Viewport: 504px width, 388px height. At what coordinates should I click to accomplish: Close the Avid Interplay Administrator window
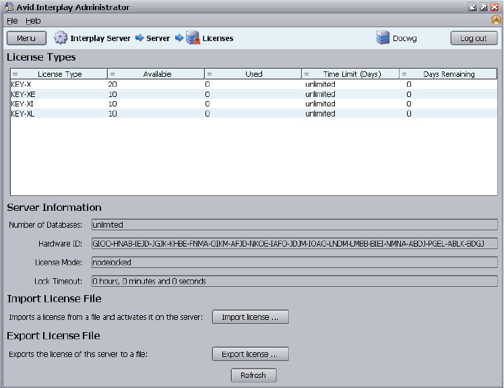tap(495, 7)
